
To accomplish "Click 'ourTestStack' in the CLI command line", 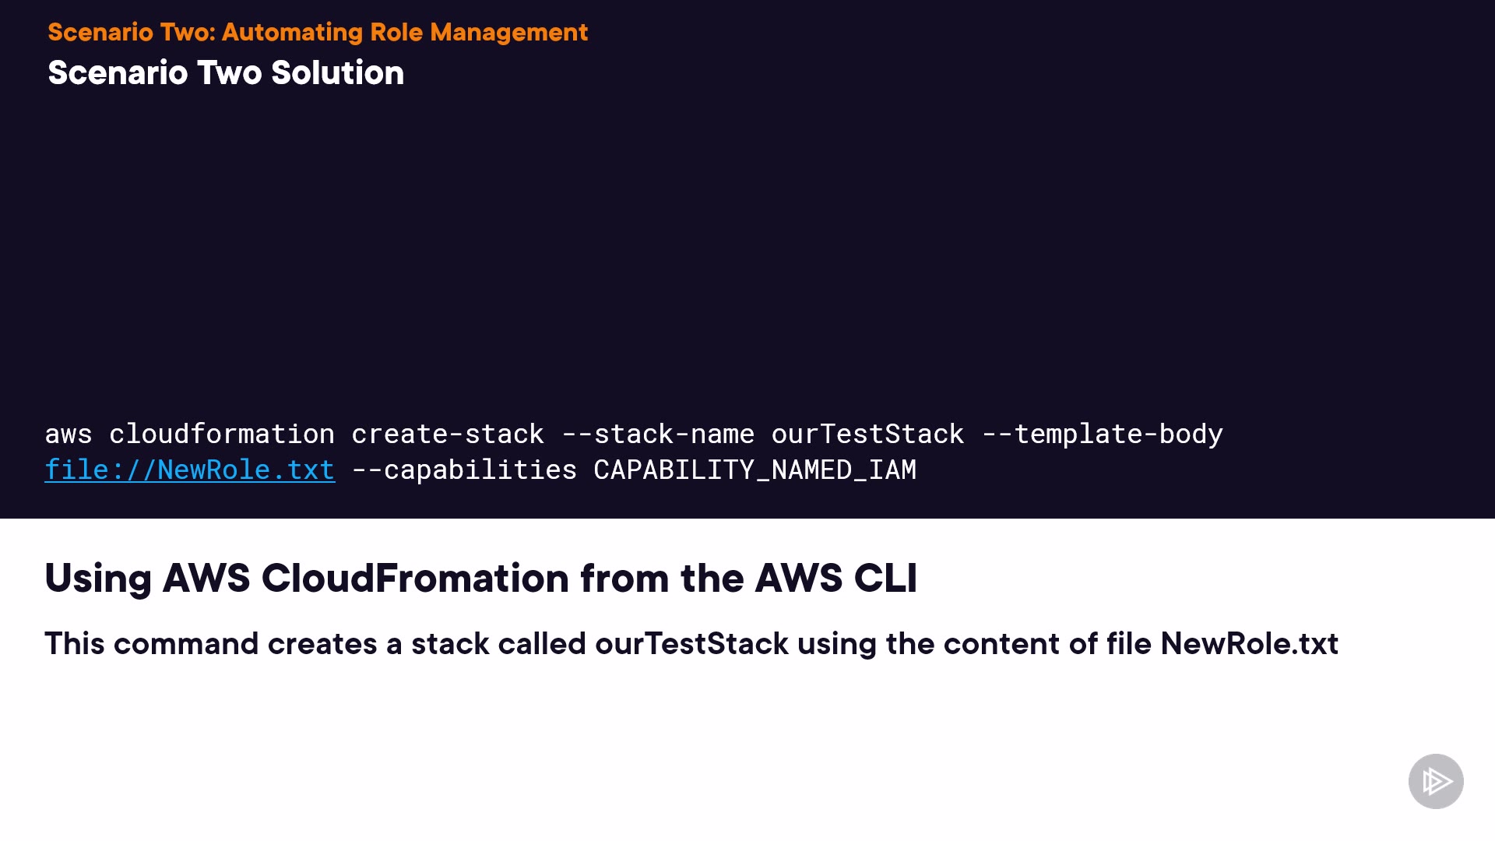I will click(x=867, y=434).
